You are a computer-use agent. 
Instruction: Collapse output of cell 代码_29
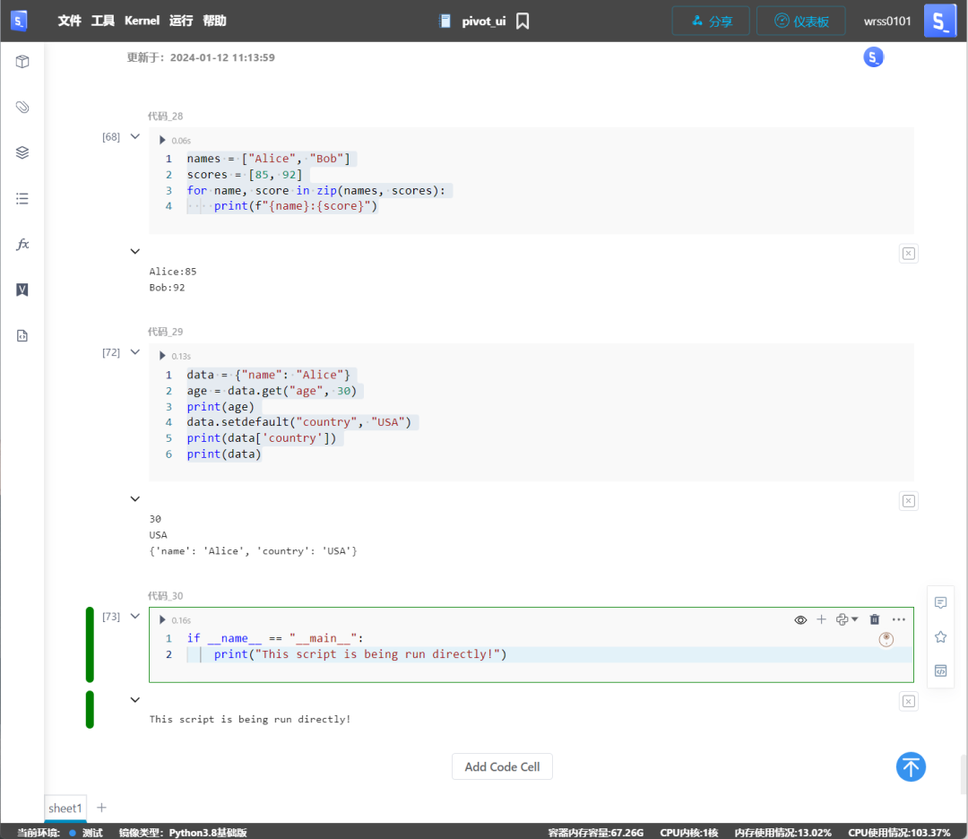(135, 499)
